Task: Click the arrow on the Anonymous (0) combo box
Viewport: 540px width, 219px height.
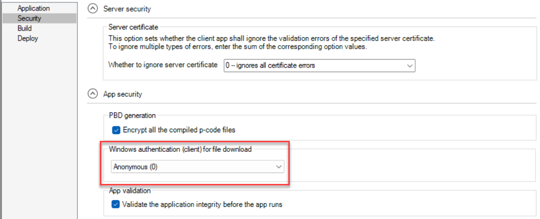Action: coord(279,167)
